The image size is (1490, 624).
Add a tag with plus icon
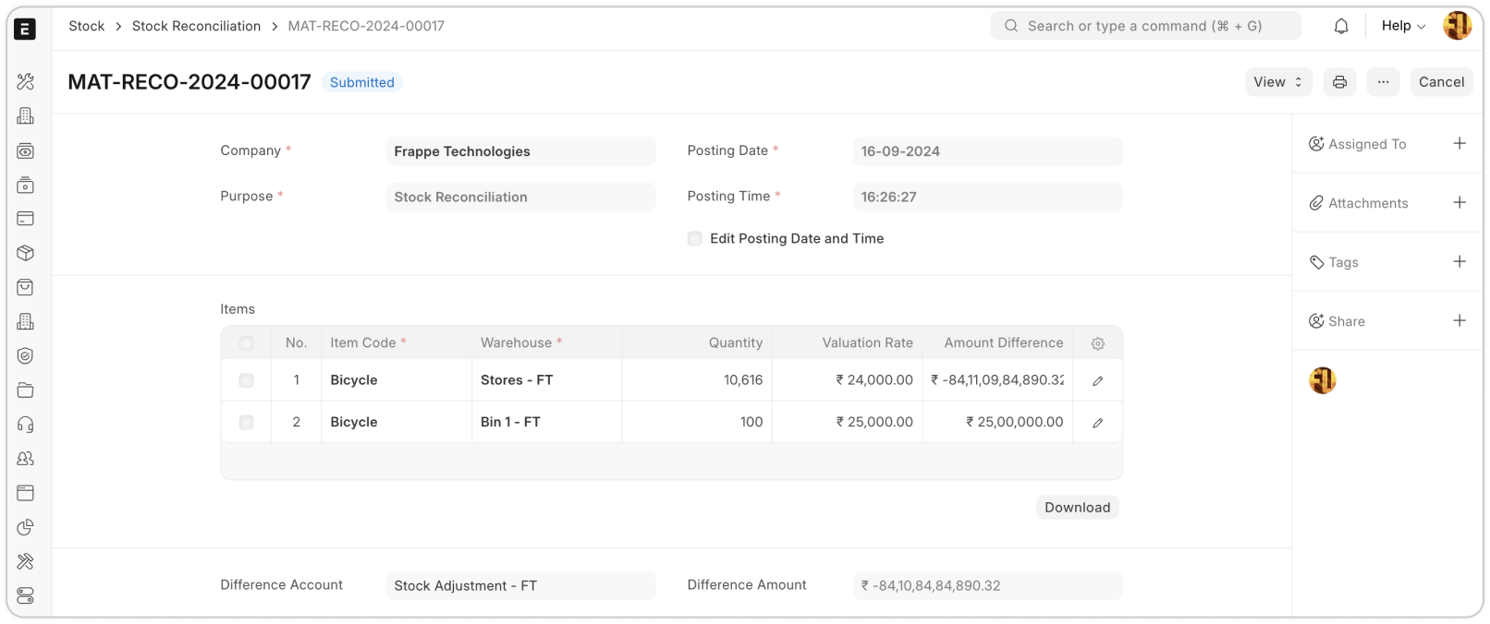pos(1459,261)
